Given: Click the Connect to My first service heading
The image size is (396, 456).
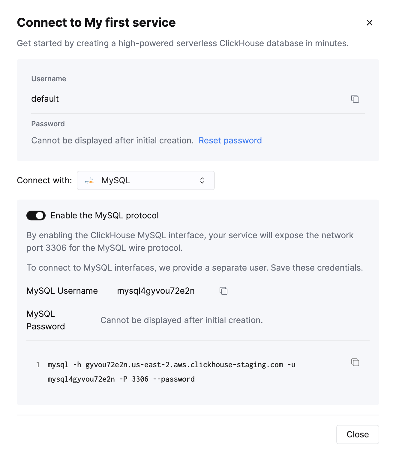Looking at the screenshot, I should [x=96, y=22].
